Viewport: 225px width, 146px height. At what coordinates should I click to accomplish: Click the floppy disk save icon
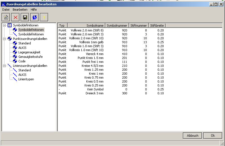pyautogui.click(x=25, y=17)
